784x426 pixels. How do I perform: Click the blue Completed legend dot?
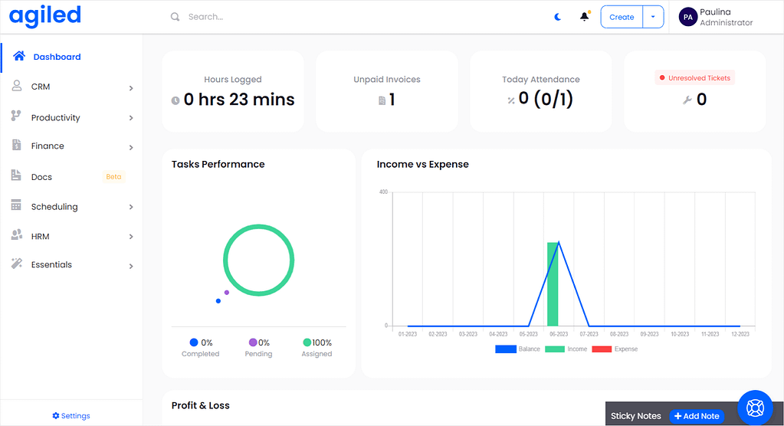click(194, 342)
